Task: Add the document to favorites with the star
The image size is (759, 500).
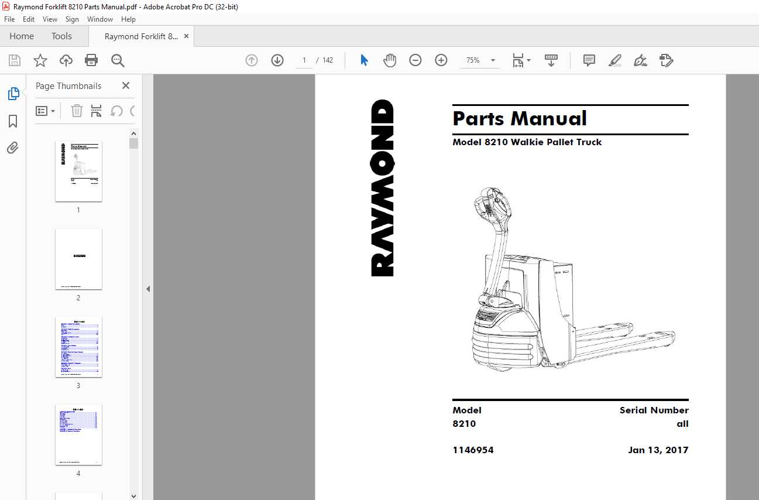Action: click(x=40, y=60)
